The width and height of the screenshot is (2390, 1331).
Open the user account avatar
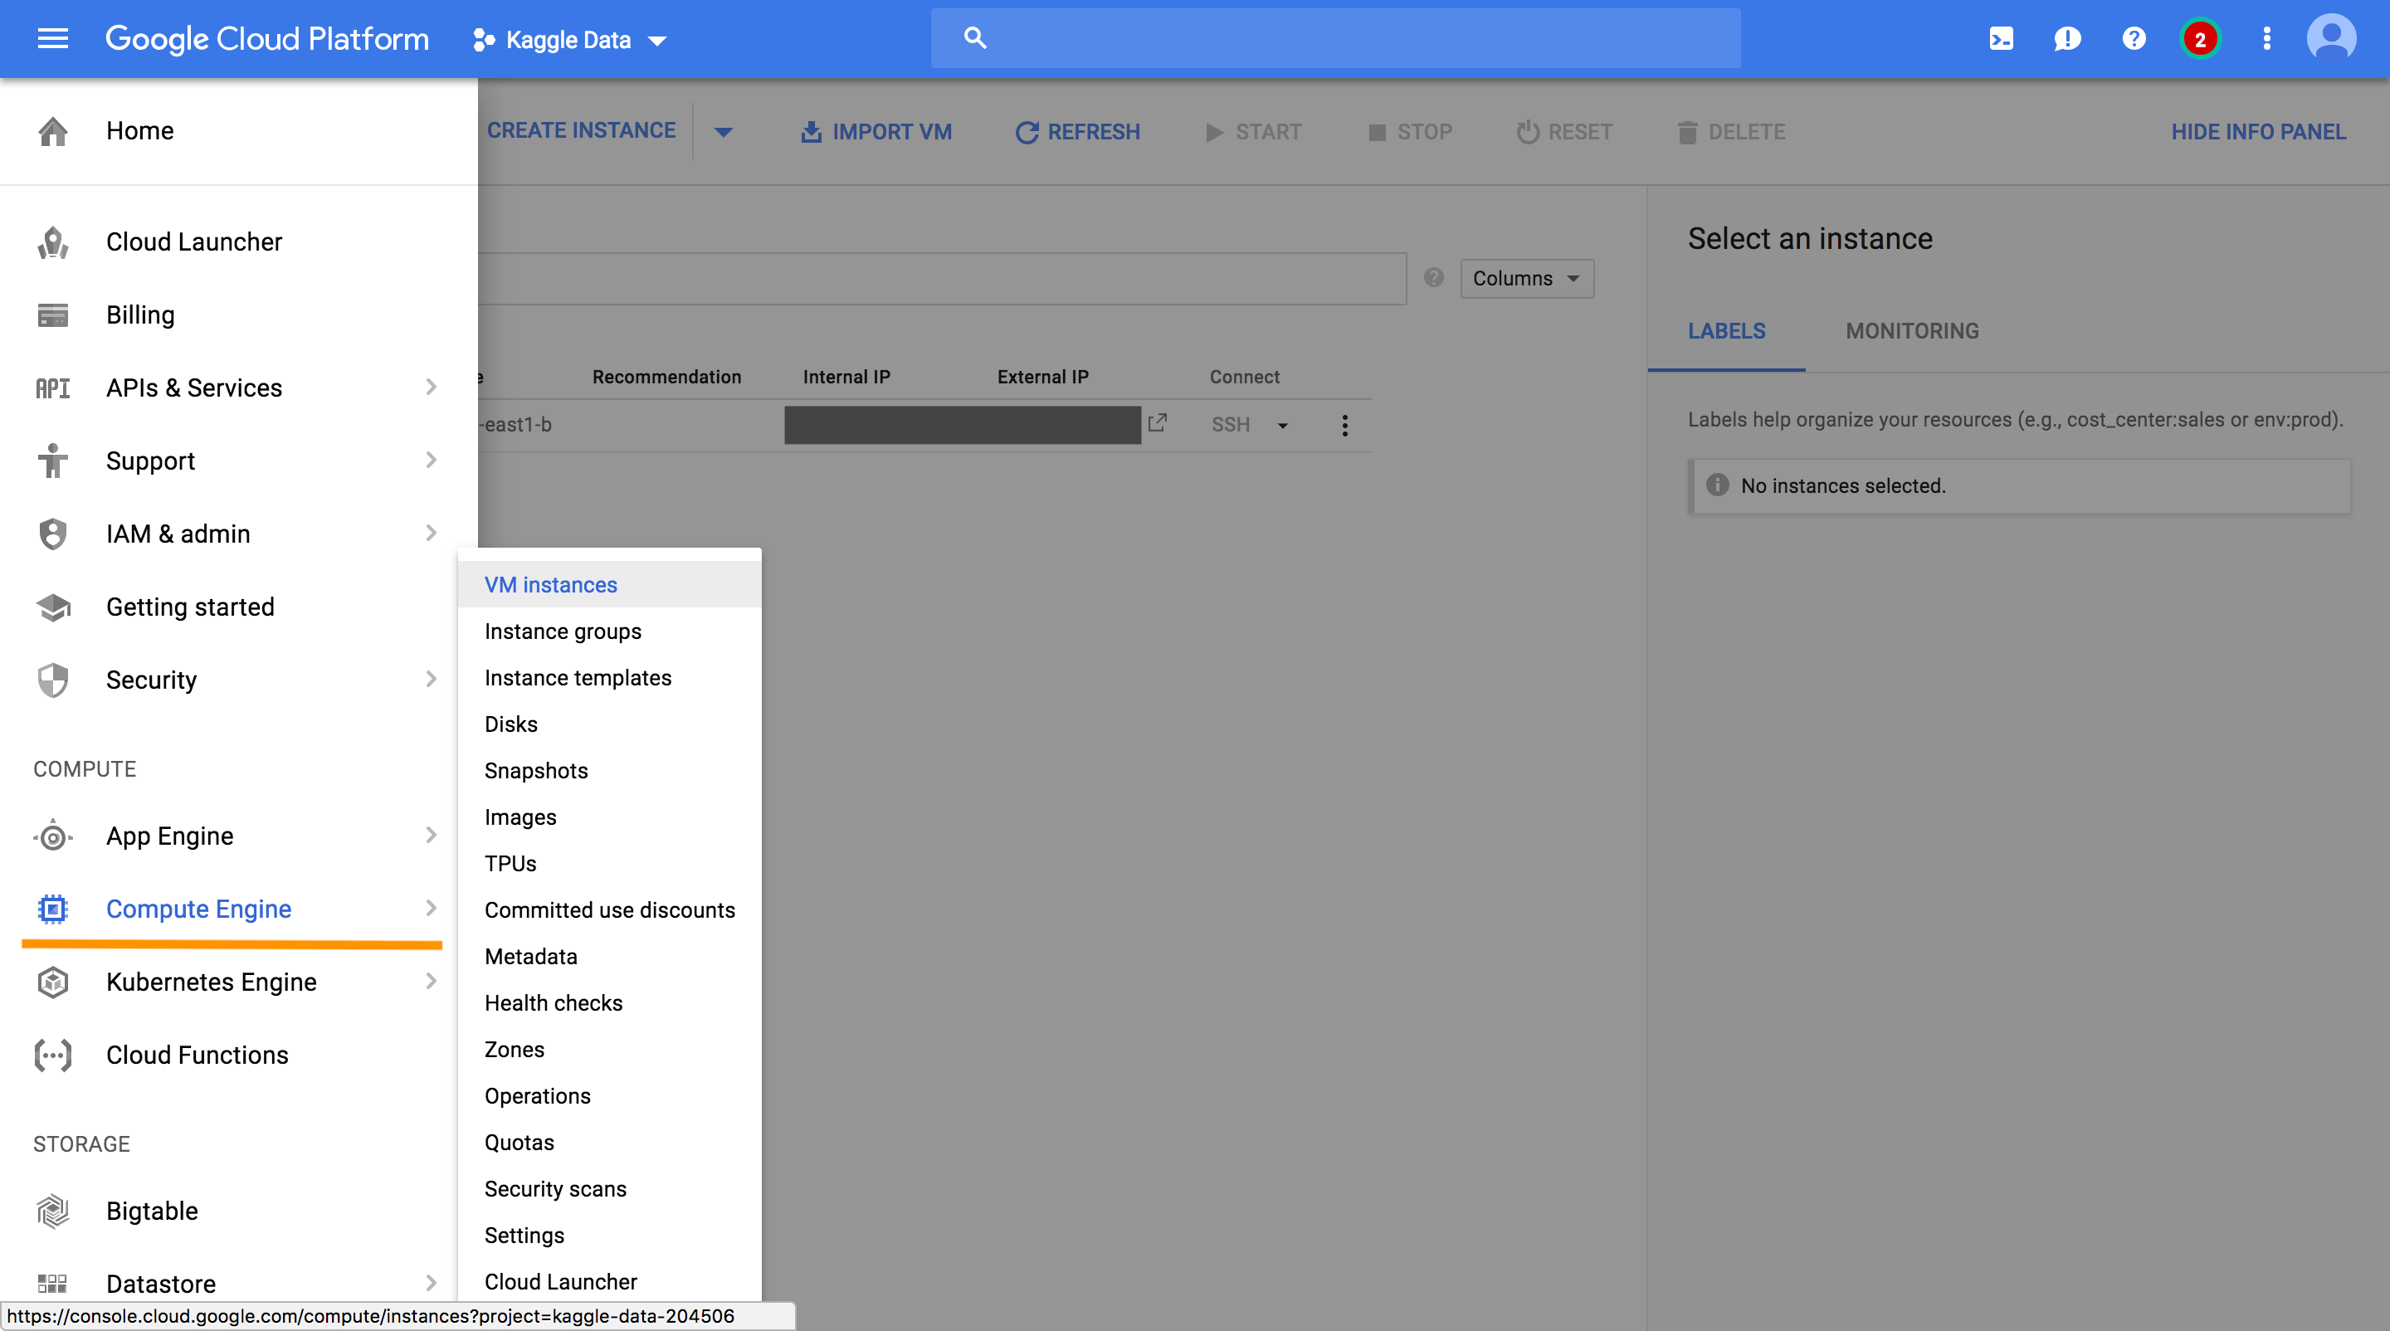pyautogui.click(x=2332, y=39)
